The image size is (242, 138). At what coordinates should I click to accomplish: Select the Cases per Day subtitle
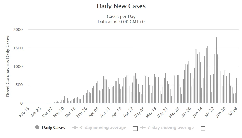coord(121,17)
